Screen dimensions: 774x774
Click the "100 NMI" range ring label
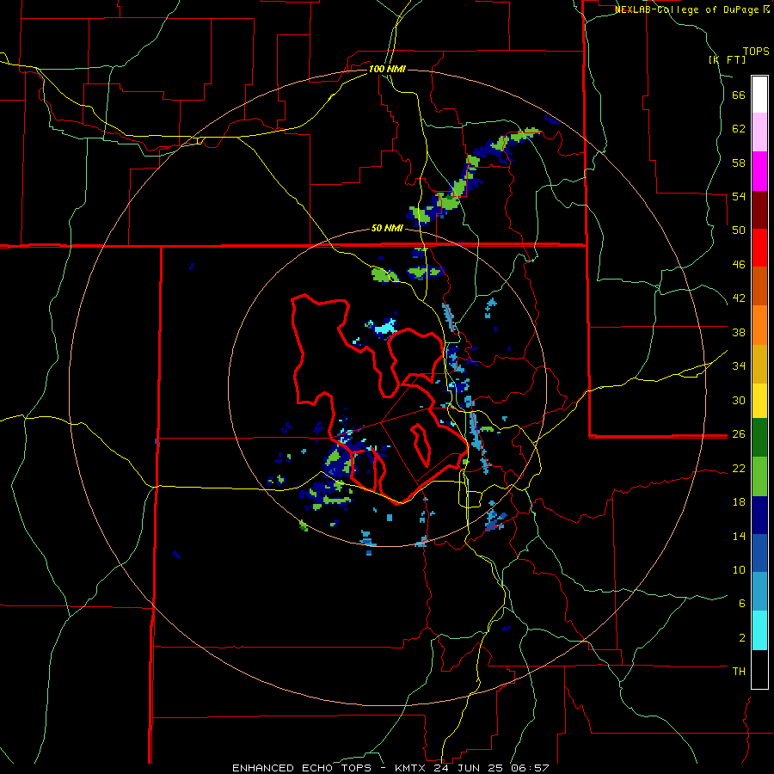tap(387, 69)
